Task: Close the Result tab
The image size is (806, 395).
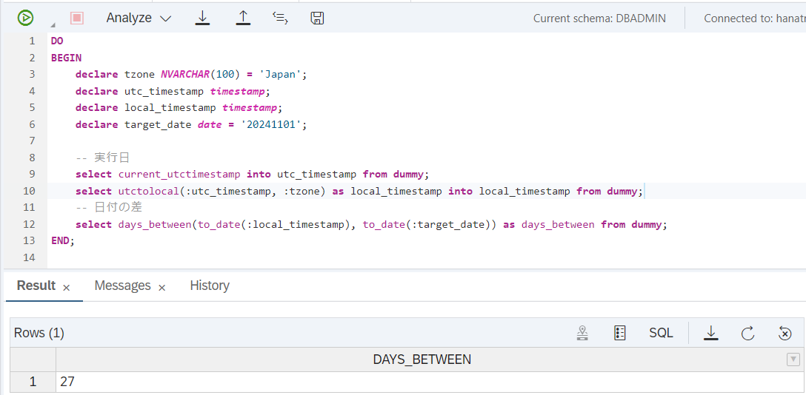Action: [x=67, y=288]
